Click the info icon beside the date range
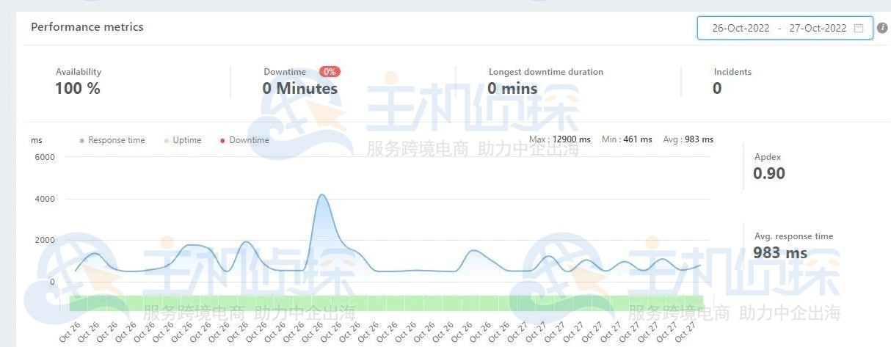The width and height of the screenshot is (891, 347). (x=882, y=28)
